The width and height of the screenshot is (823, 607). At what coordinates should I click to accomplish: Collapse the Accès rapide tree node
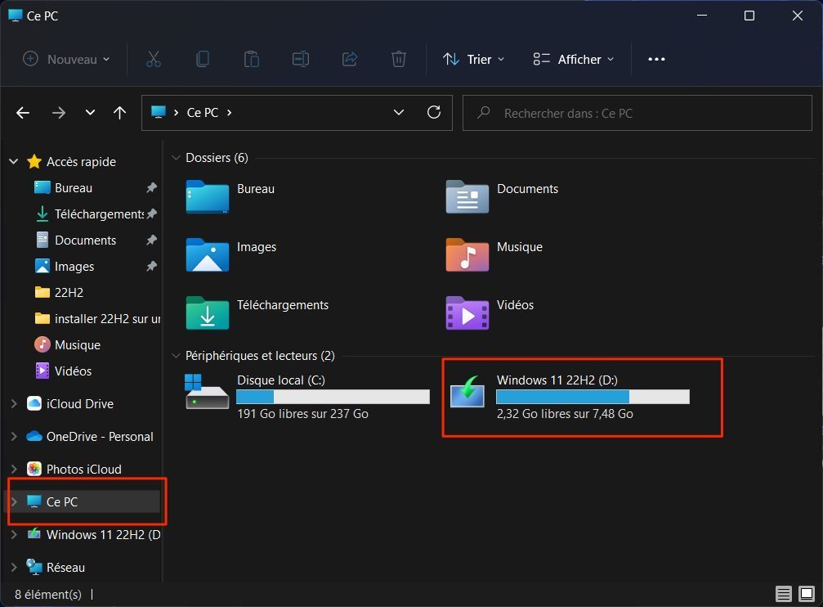pos(14,161)
